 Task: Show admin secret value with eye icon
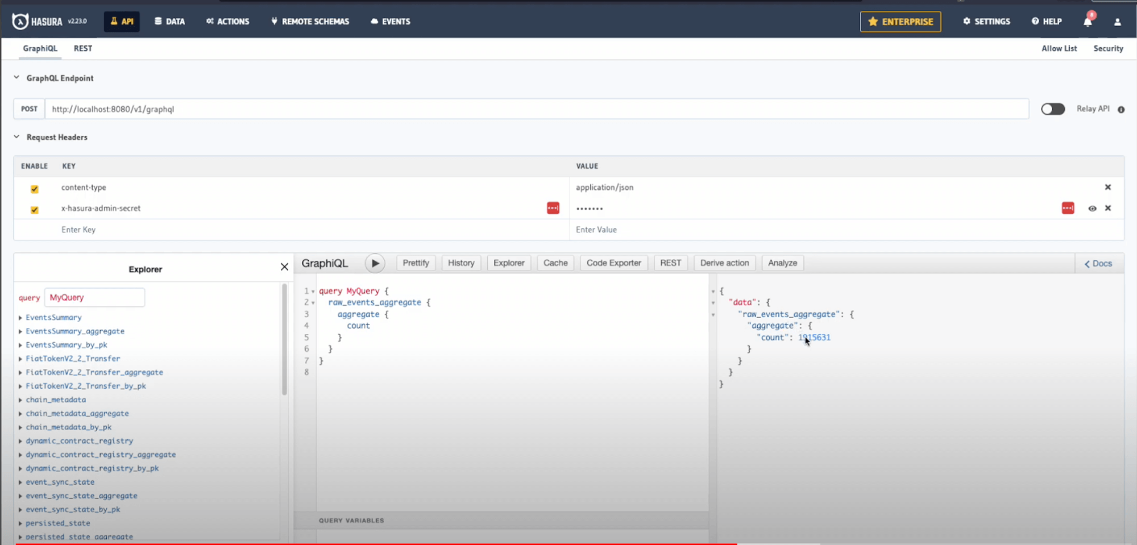point(1092,209)
